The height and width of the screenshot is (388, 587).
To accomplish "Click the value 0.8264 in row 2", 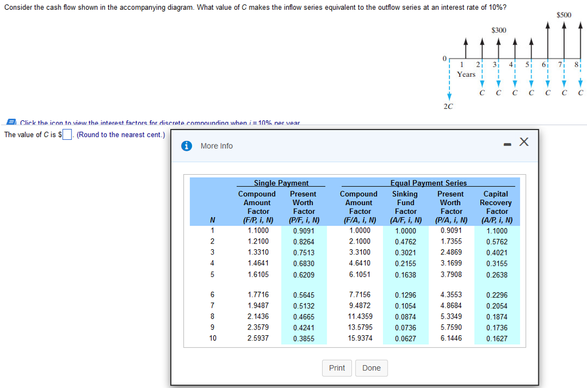I will (x=304, y=242).
